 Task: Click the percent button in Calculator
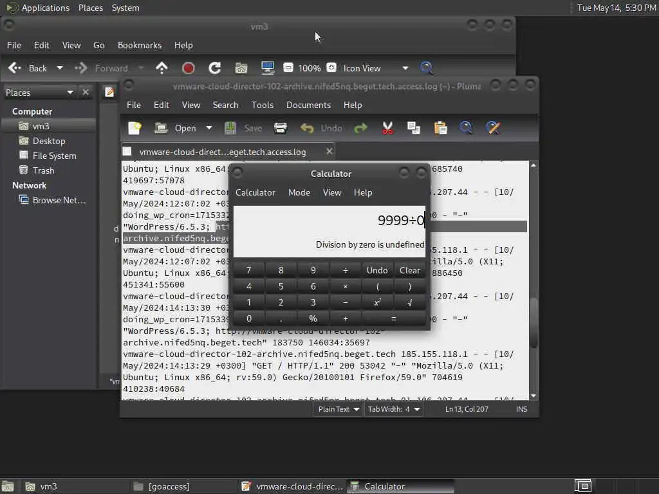click(x=313, y=318)
